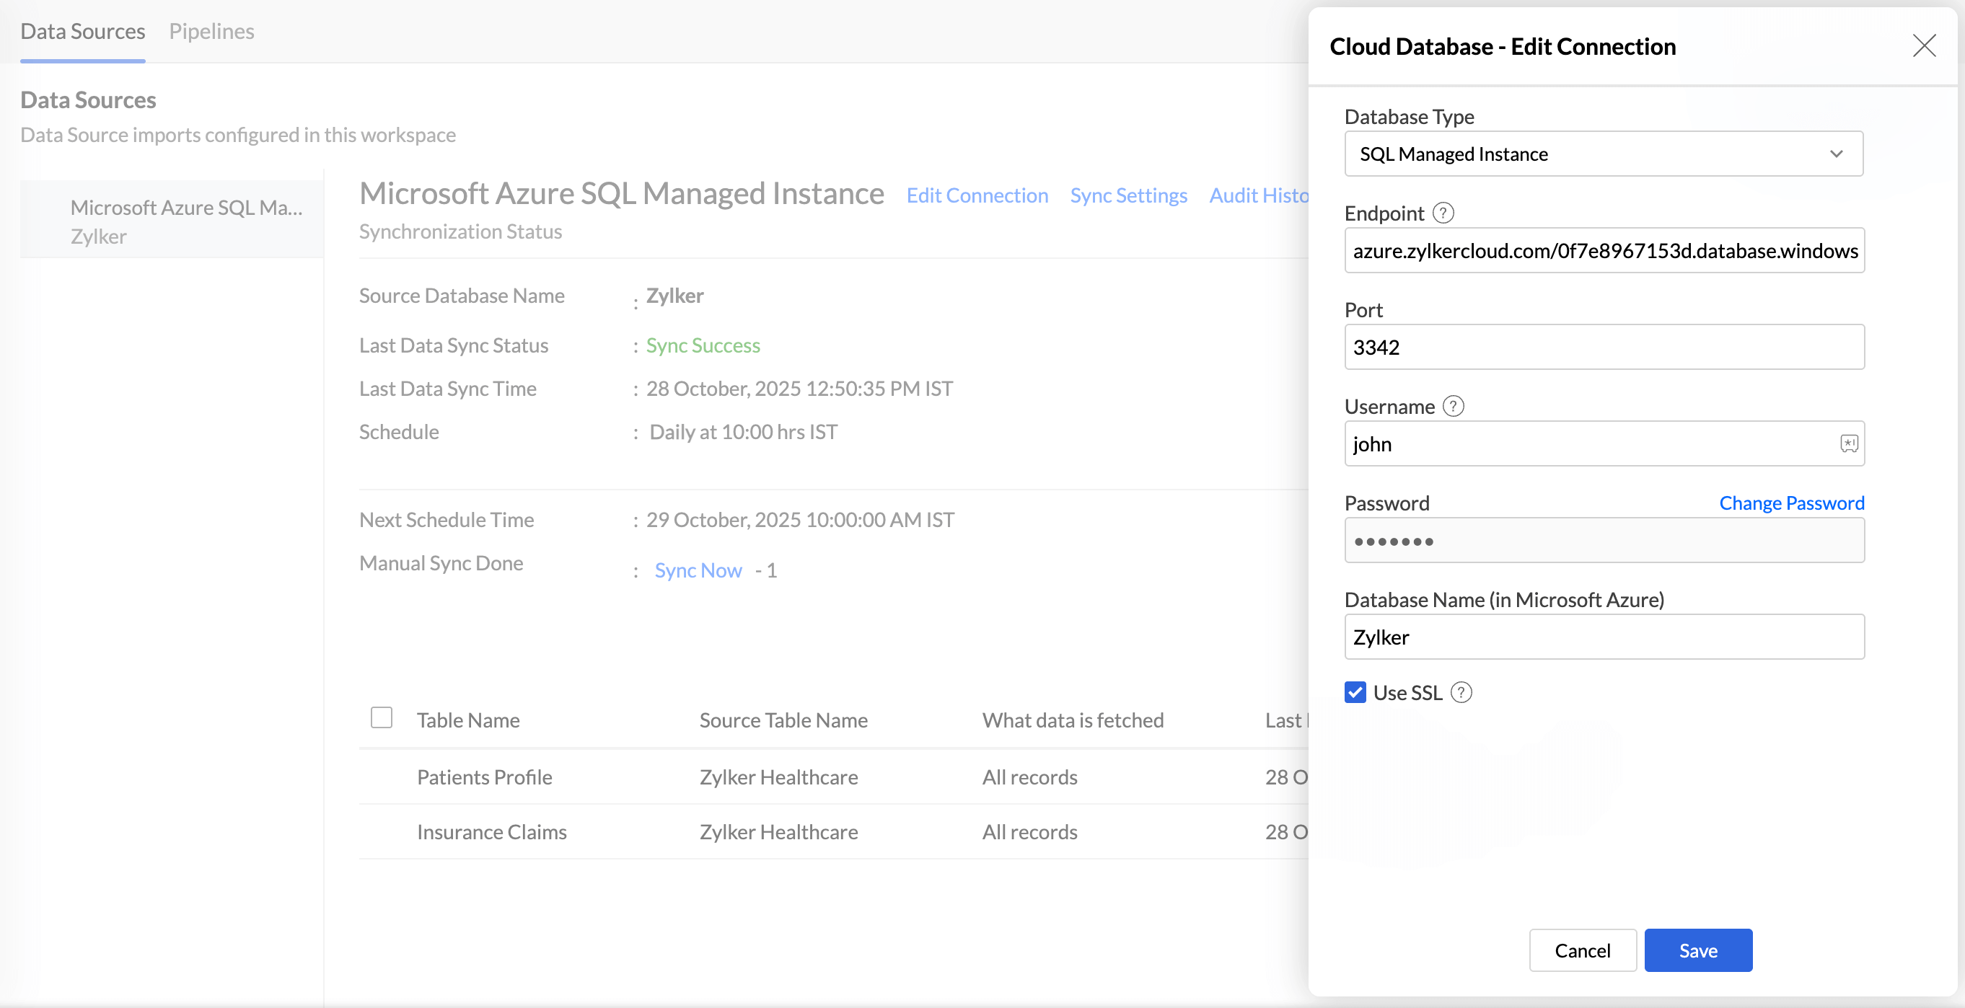Click the Username help question-mark icon
The image size is (1965, 1008).
coord(1453,407)
